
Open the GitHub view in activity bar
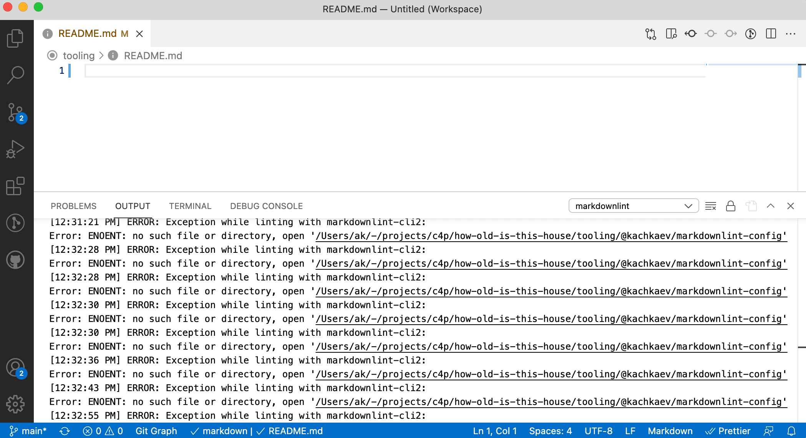click(x=15, y=260)
